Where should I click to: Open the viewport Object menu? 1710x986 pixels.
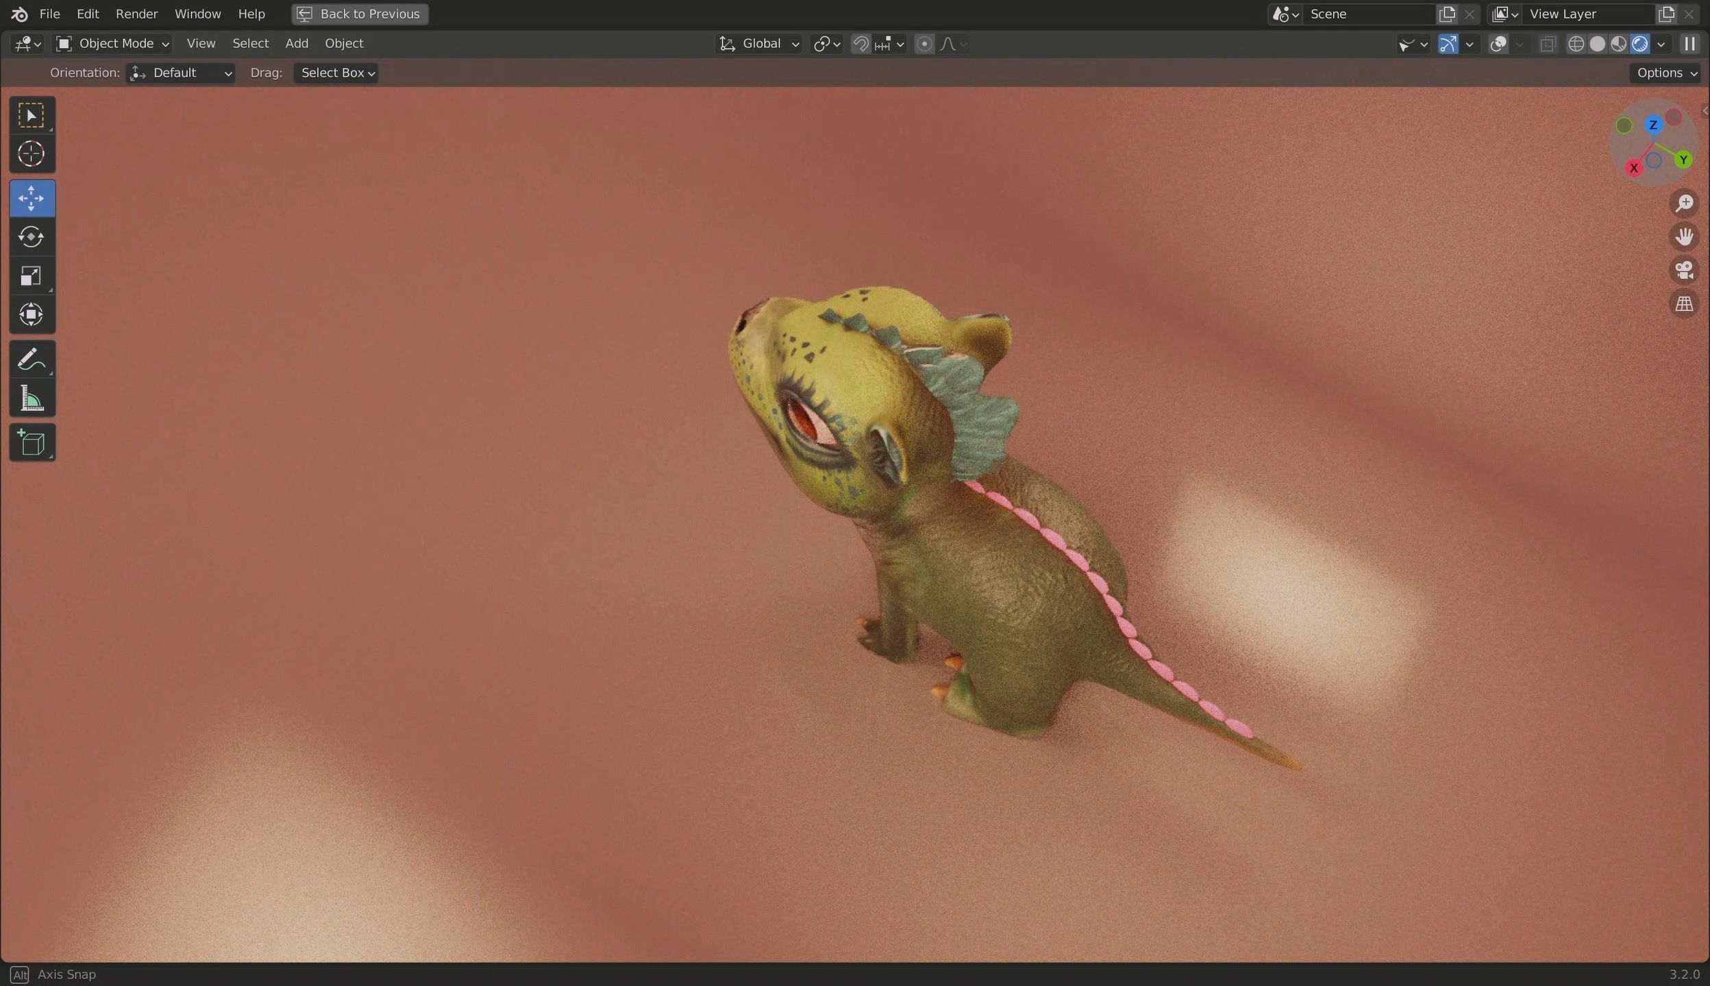344,44
